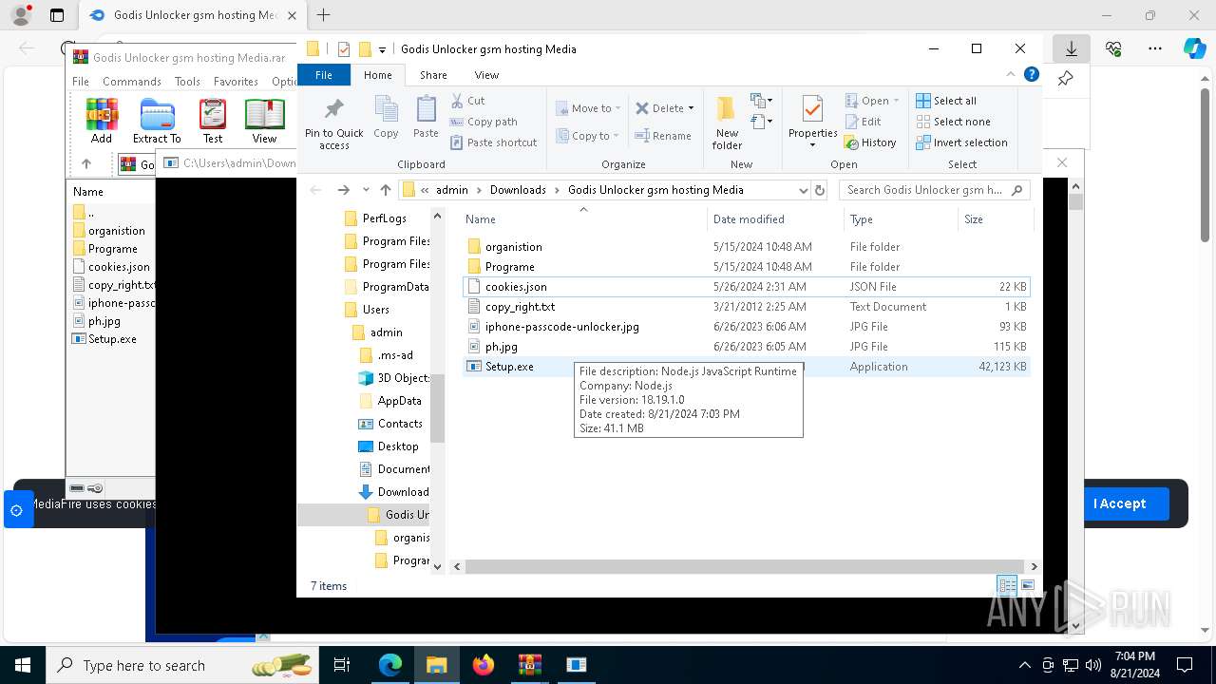Open WinRAR Commands menu
The width and height of the screenshot is (1216, 684).
132,82
